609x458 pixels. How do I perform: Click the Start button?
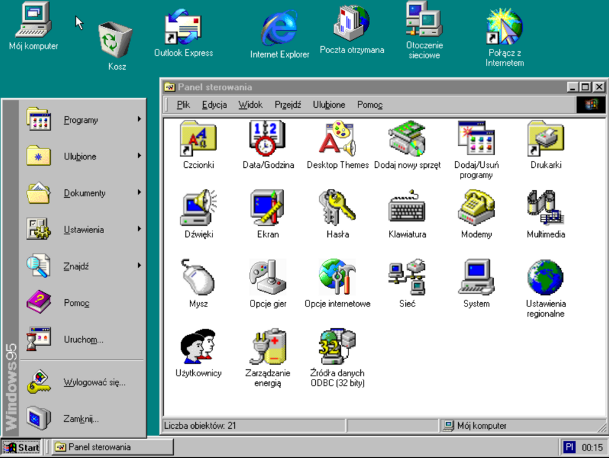coord(22,447)
